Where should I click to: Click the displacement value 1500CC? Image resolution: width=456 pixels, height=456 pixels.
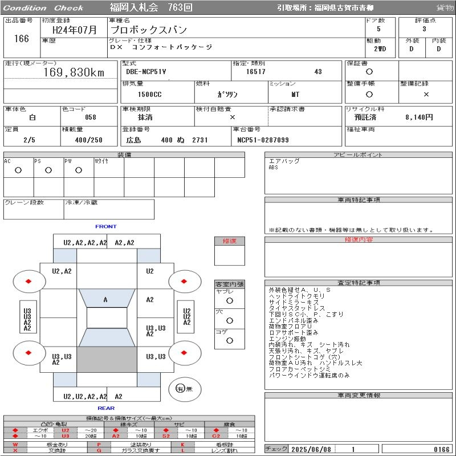click(x=150, y=94)
